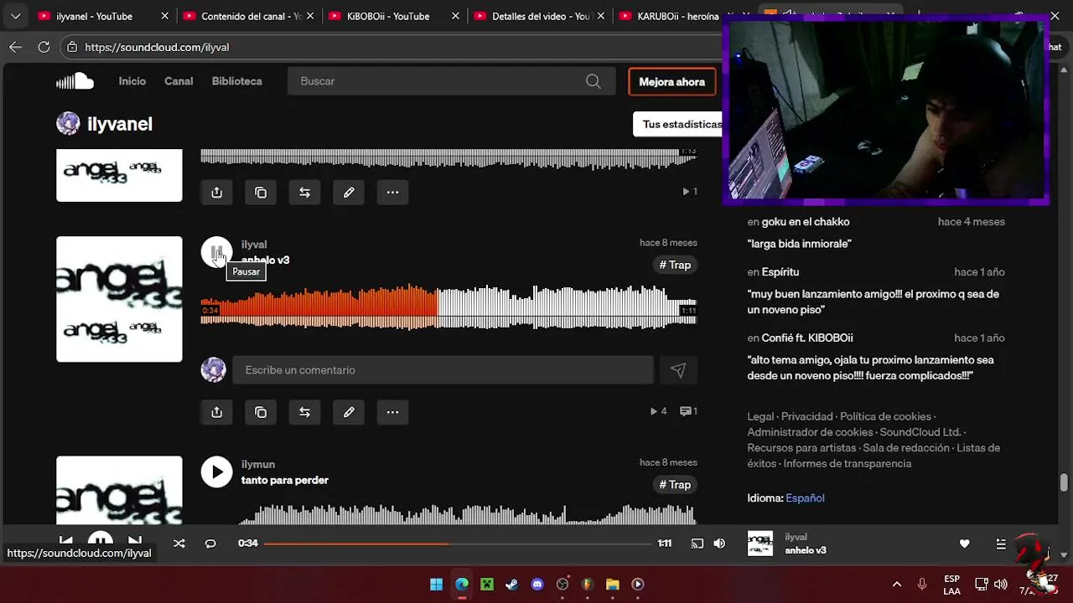This screenshot has height=603, width=1073.
Task: Toggle shuffle in the player bar
Action: (x=179, y=544)
